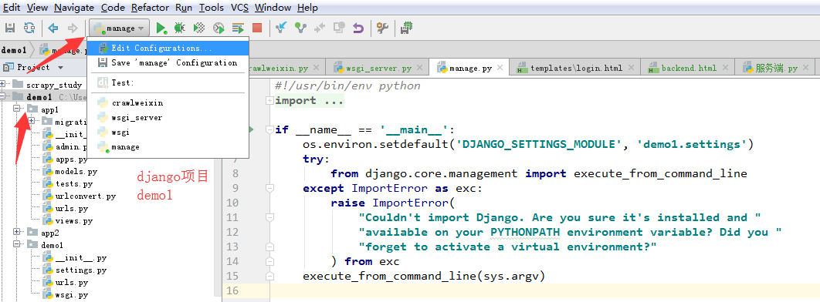
Task: Open the 'manage' run configuration dropdown
Action: point(120,29)
